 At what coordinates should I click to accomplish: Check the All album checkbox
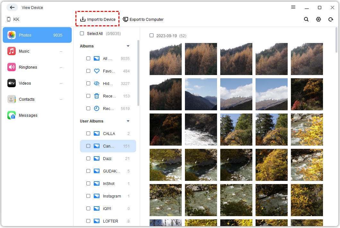click(x=88, y=58)
